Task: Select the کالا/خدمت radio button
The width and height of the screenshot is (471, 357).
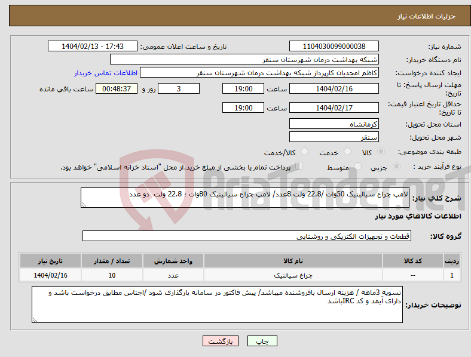Action: (x=305, y=152)
